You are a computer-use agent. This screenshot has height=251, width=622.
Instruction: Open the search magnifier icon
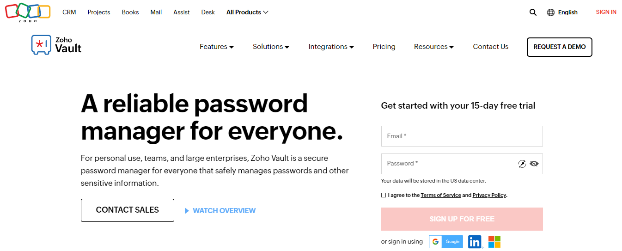pyautogui.click(x=533, y=12)
